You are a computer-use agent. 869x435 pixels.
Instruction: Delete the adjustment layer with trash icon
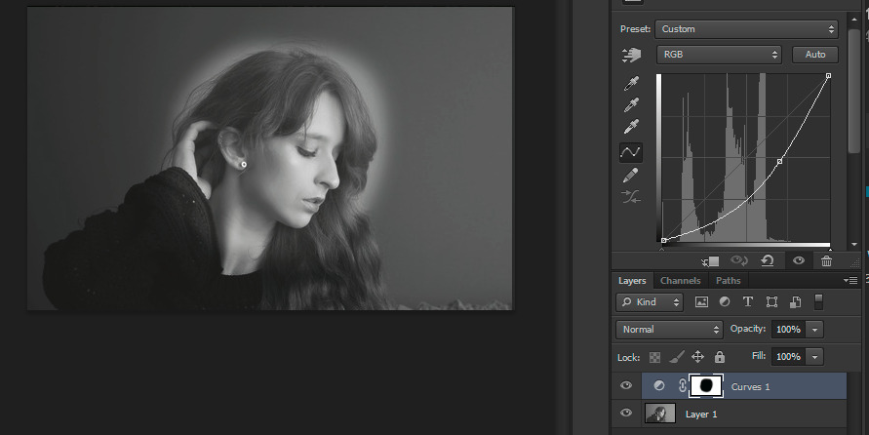[826, 260]
